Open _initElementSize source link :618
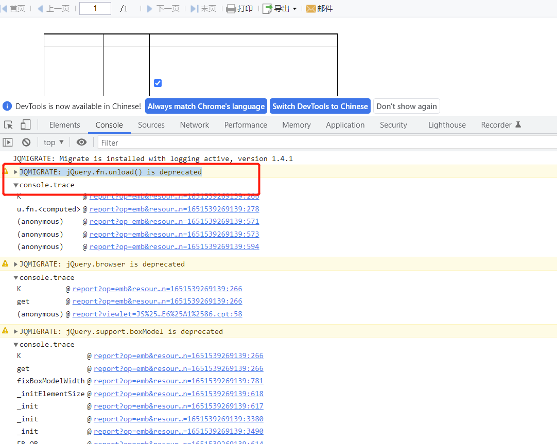This screenshot has height=444, width=557. point(179,394)
